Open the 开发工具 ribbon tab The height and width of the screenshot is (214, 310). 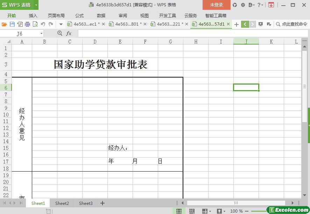pyautogui.click(x=168, y=16)
